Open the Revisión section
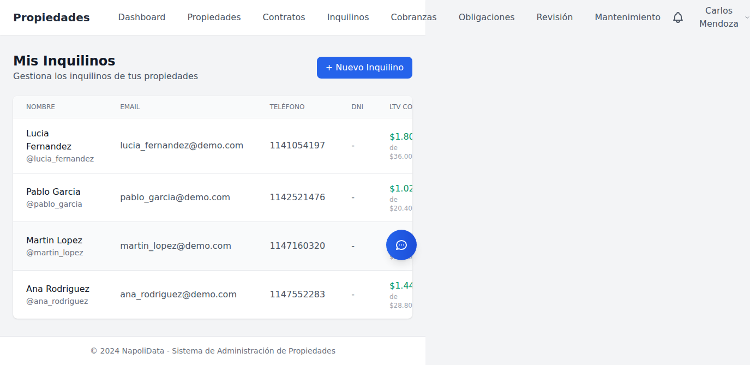This screenshot has height=365, width=750. 555,17
